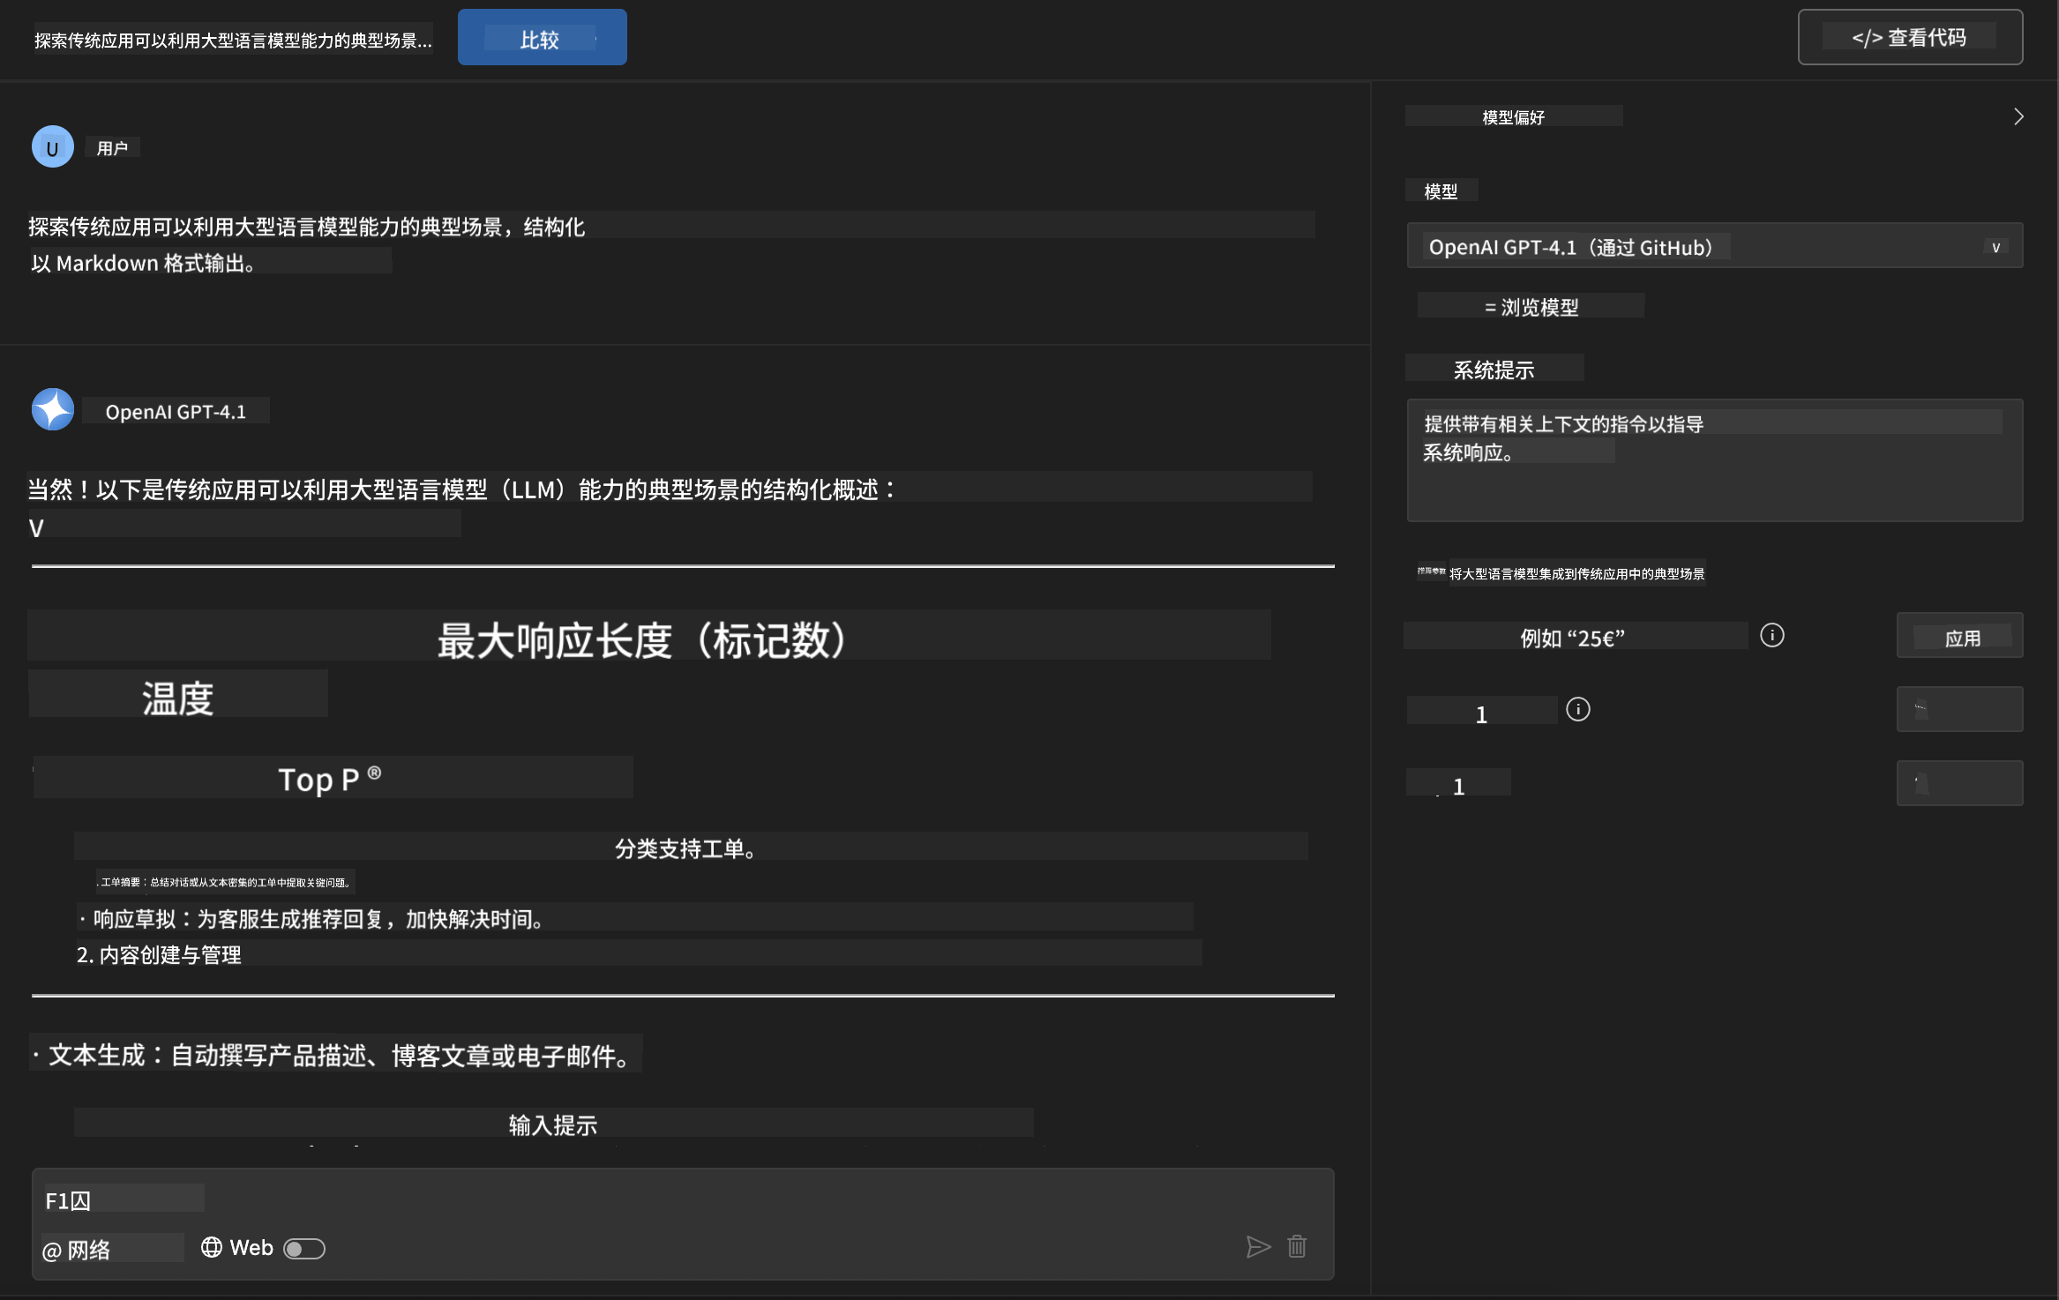
Task: Click the conversation title tab at top left
Action: pyautogui.click(x=233, y=41)
